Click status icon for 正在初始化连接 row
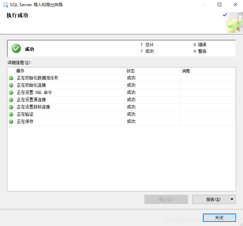Viewport: 243px width, 226px height. click(x=11, y=85)
